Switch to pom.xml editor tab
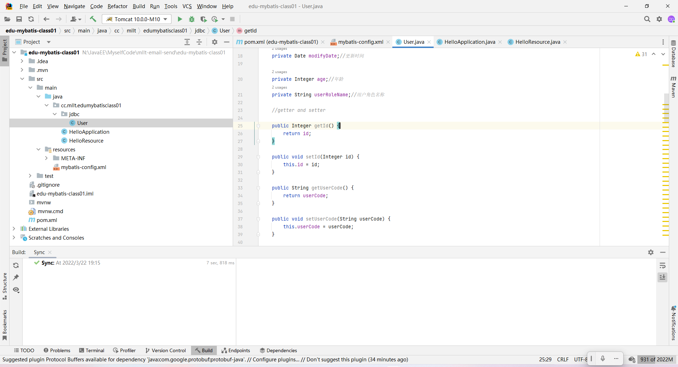The height and width of the screenshot is (367, 678). pos(281,42)
